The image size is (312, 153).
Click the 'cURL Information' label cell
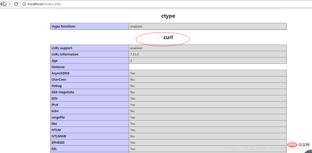90,54
